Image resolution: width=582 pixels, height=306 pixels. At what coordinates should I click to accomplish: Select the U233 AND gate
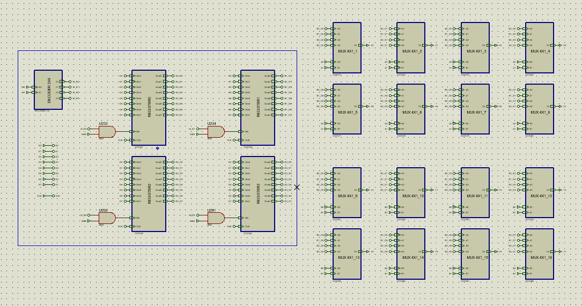107,132
